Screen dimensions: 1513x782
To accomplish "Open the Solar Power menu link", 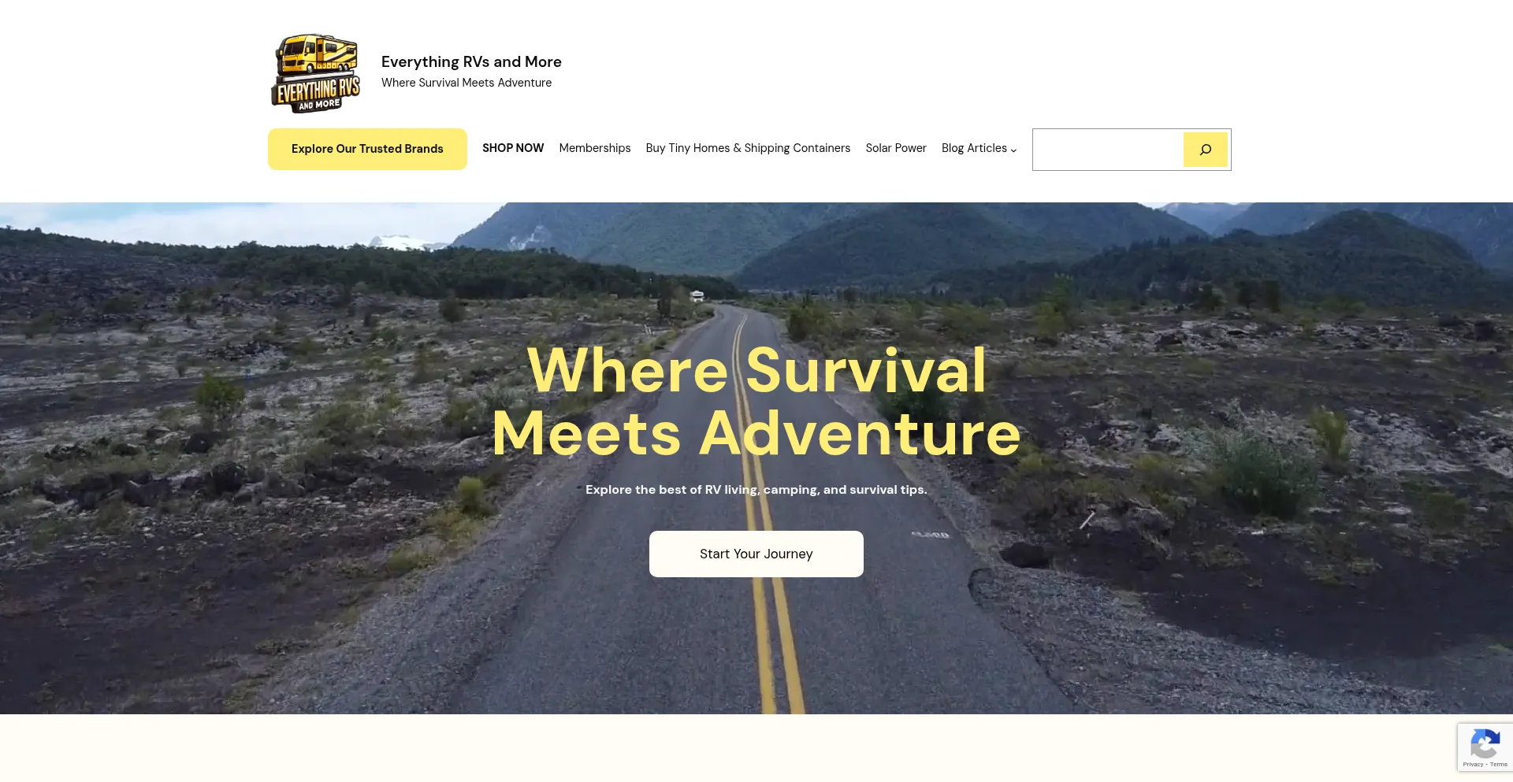I will [x=896, y=148].
